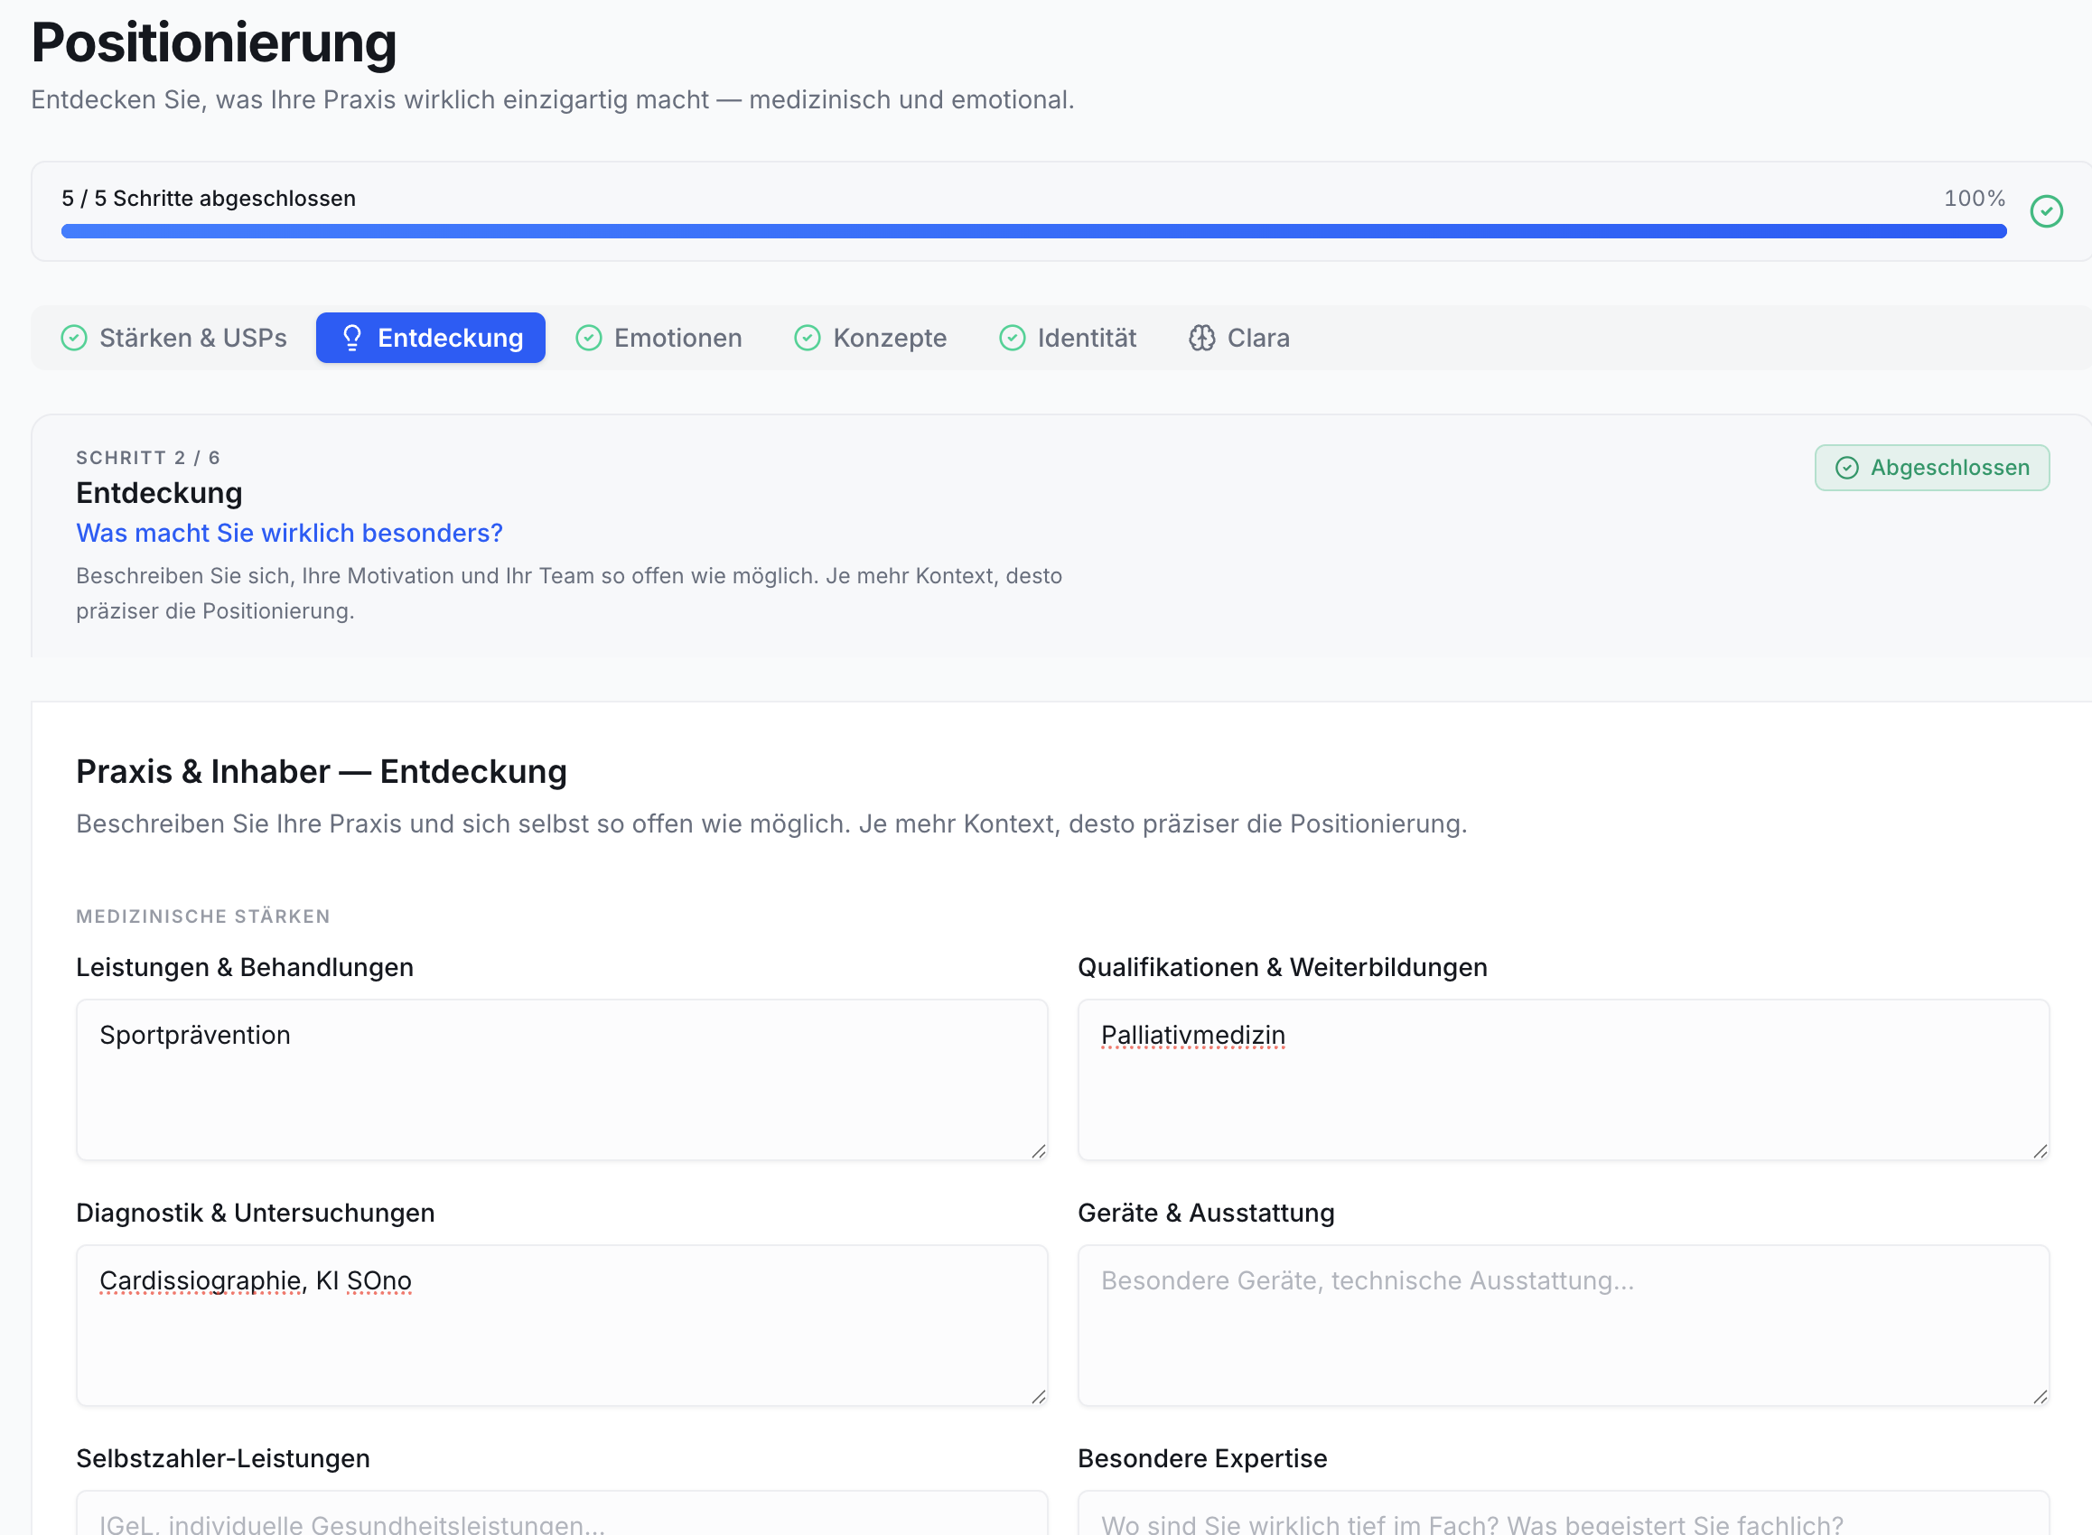Click the Selbstzahler-Leistungen text field
The height and width of the screenshot is (1535, 2092).
(x=561, y=1512)
